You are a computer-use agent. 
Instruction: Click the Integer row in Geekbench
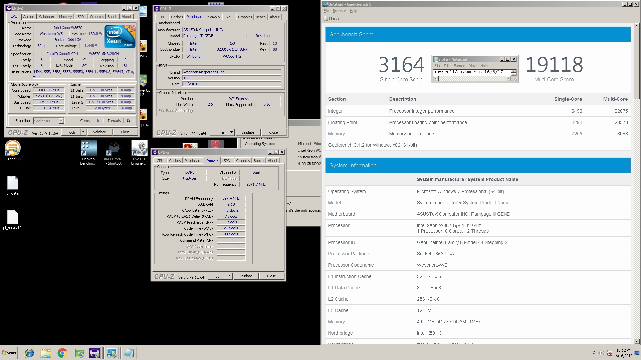tap(478, 111)
